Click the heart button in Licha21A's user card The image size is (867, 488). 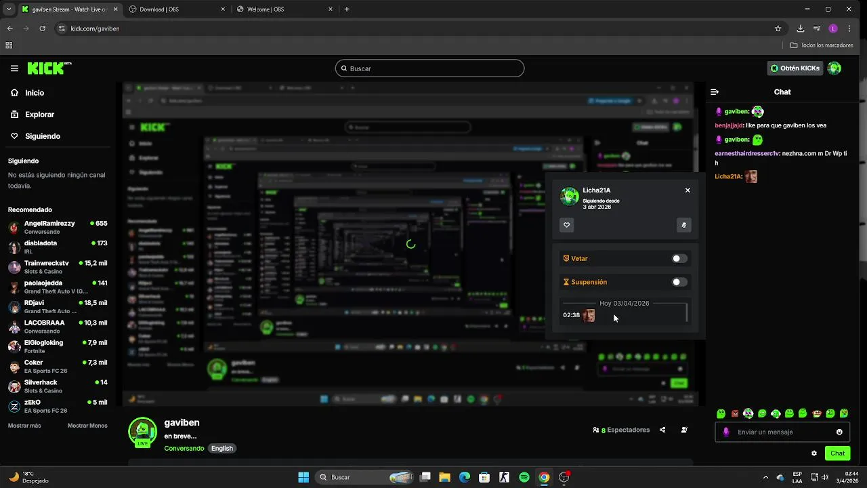567,226
